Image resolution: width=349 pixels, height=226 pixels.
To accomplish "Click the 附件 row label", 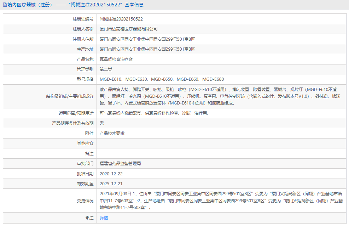I will click(x=89, y=133).
